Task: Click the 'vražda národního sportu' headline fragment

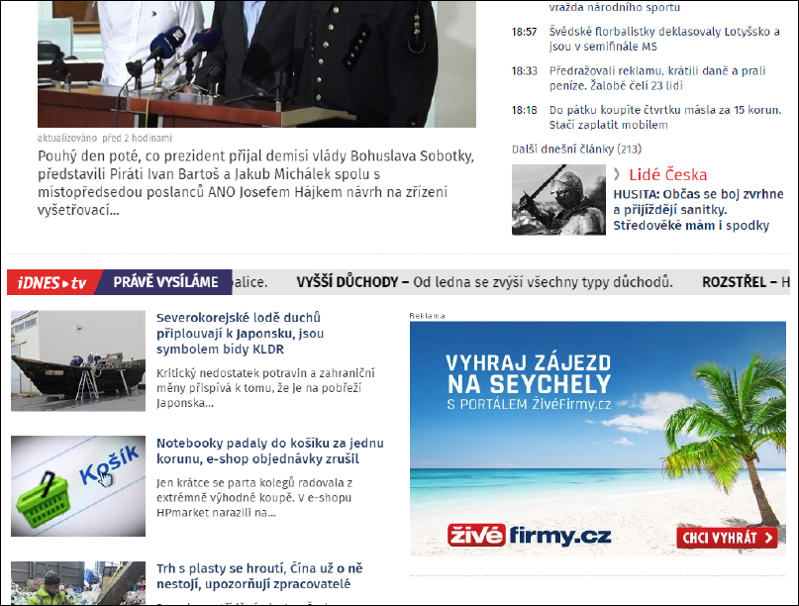Action: pos(615,7)
